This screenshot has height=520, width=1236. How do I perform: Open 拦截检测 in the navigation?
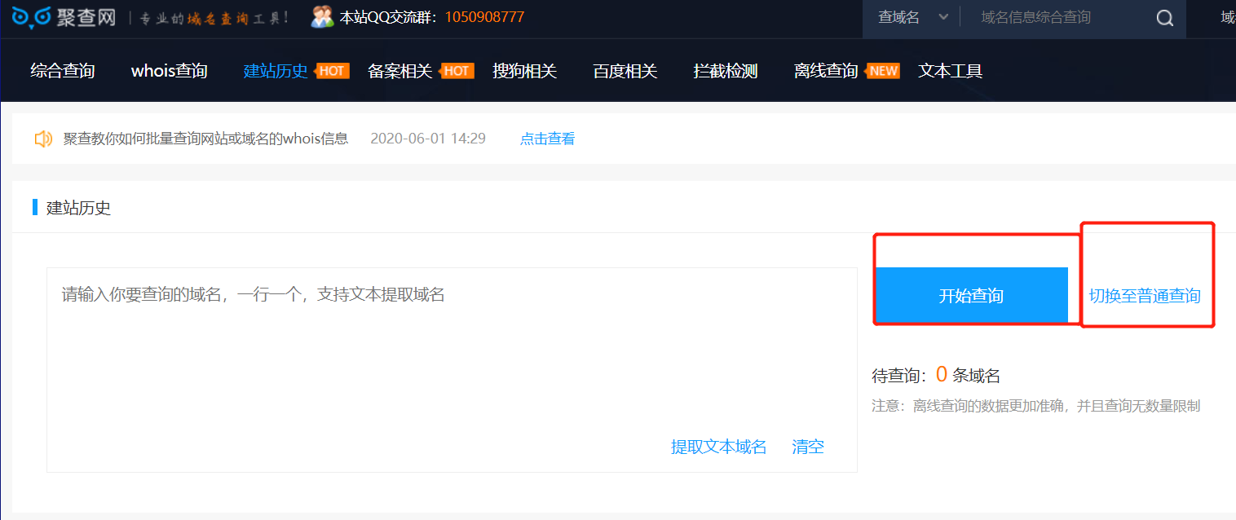[x=726, y=71]
